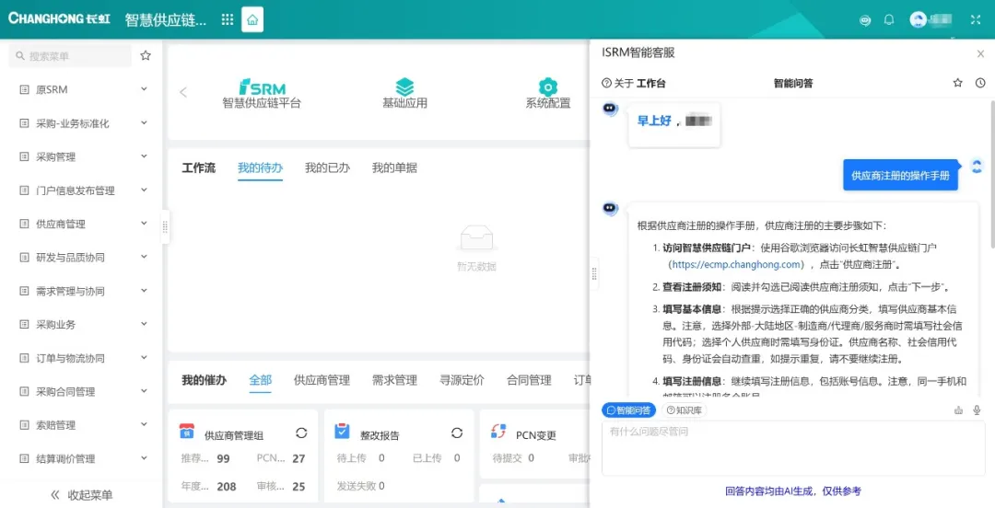Image resolution: width=995 pixels, height=508 pixels.
Task: Refresh the 供应商管理组 card
Action: [301, 433]
